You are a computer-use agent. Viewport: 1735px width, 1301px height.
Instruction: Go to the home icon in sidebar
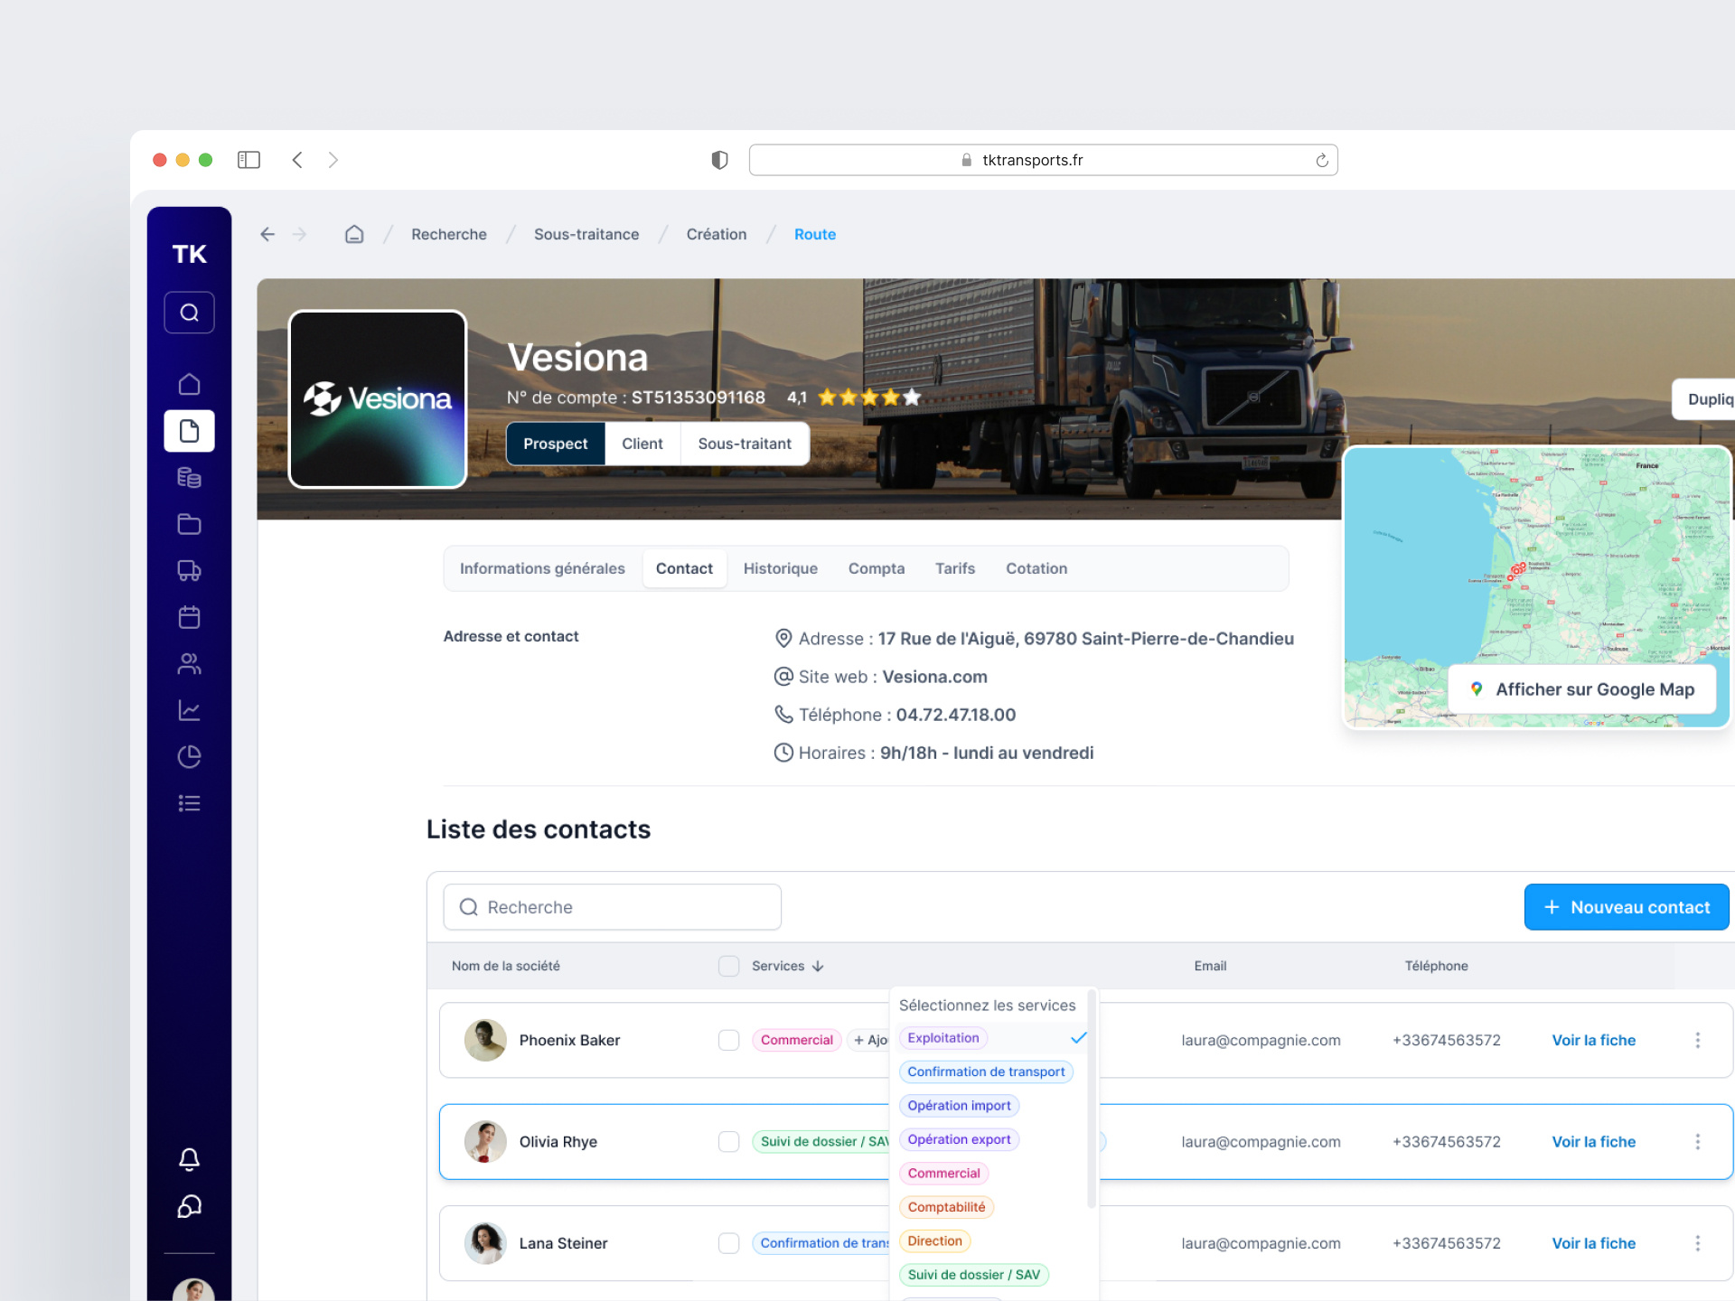tap(189, 384)
